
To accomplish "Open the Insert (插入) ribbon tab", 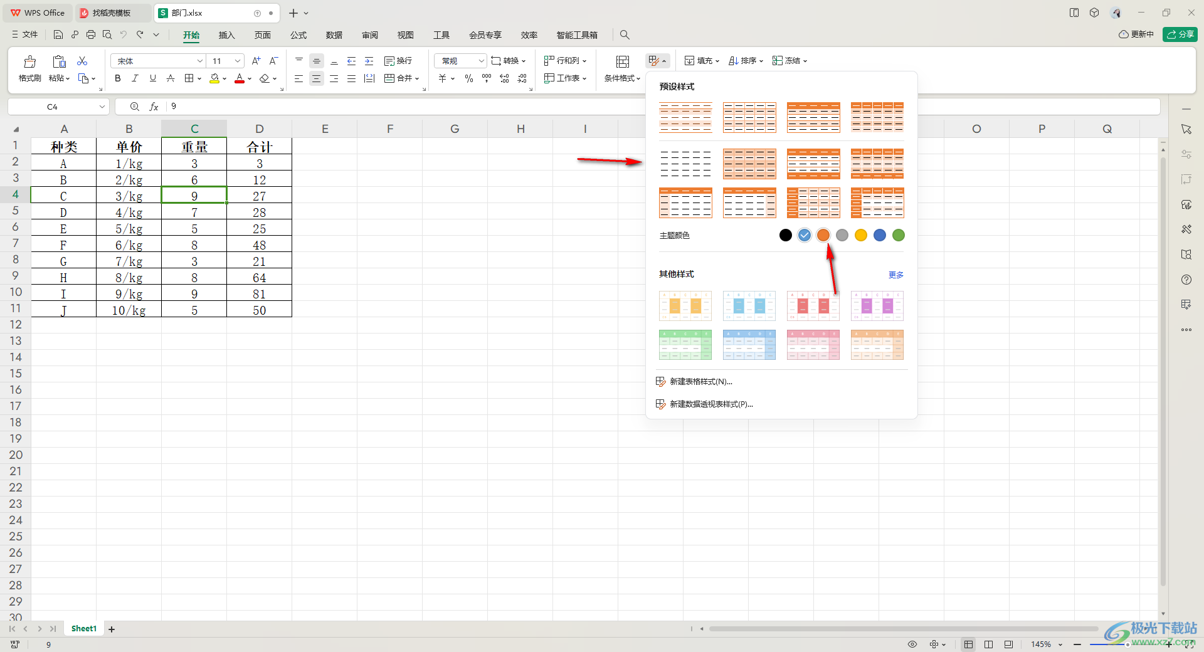I will 226,35.
